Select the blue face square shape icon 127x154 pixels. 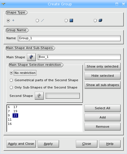tap(71, 20)
